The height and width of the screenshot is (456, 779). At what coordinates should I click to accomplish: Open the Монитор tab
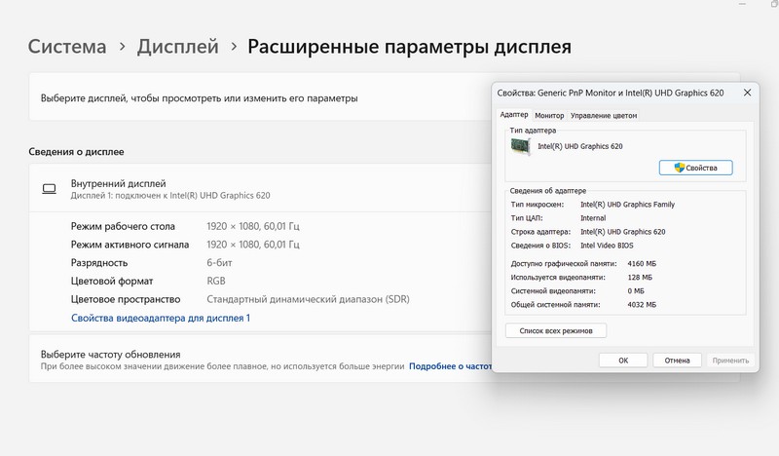tap(549, 115)
